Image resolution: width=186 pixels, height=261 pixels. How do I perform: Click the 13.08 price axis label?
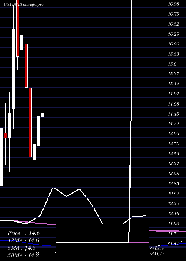pyautogui.click(x=173, y=174)
